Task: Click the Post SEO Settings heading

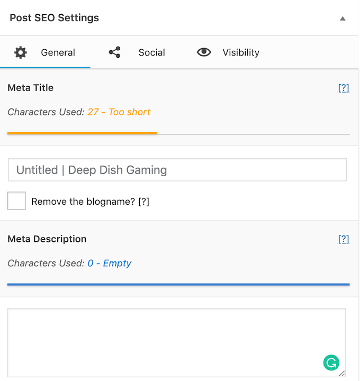Action: (x=54, y=18)
